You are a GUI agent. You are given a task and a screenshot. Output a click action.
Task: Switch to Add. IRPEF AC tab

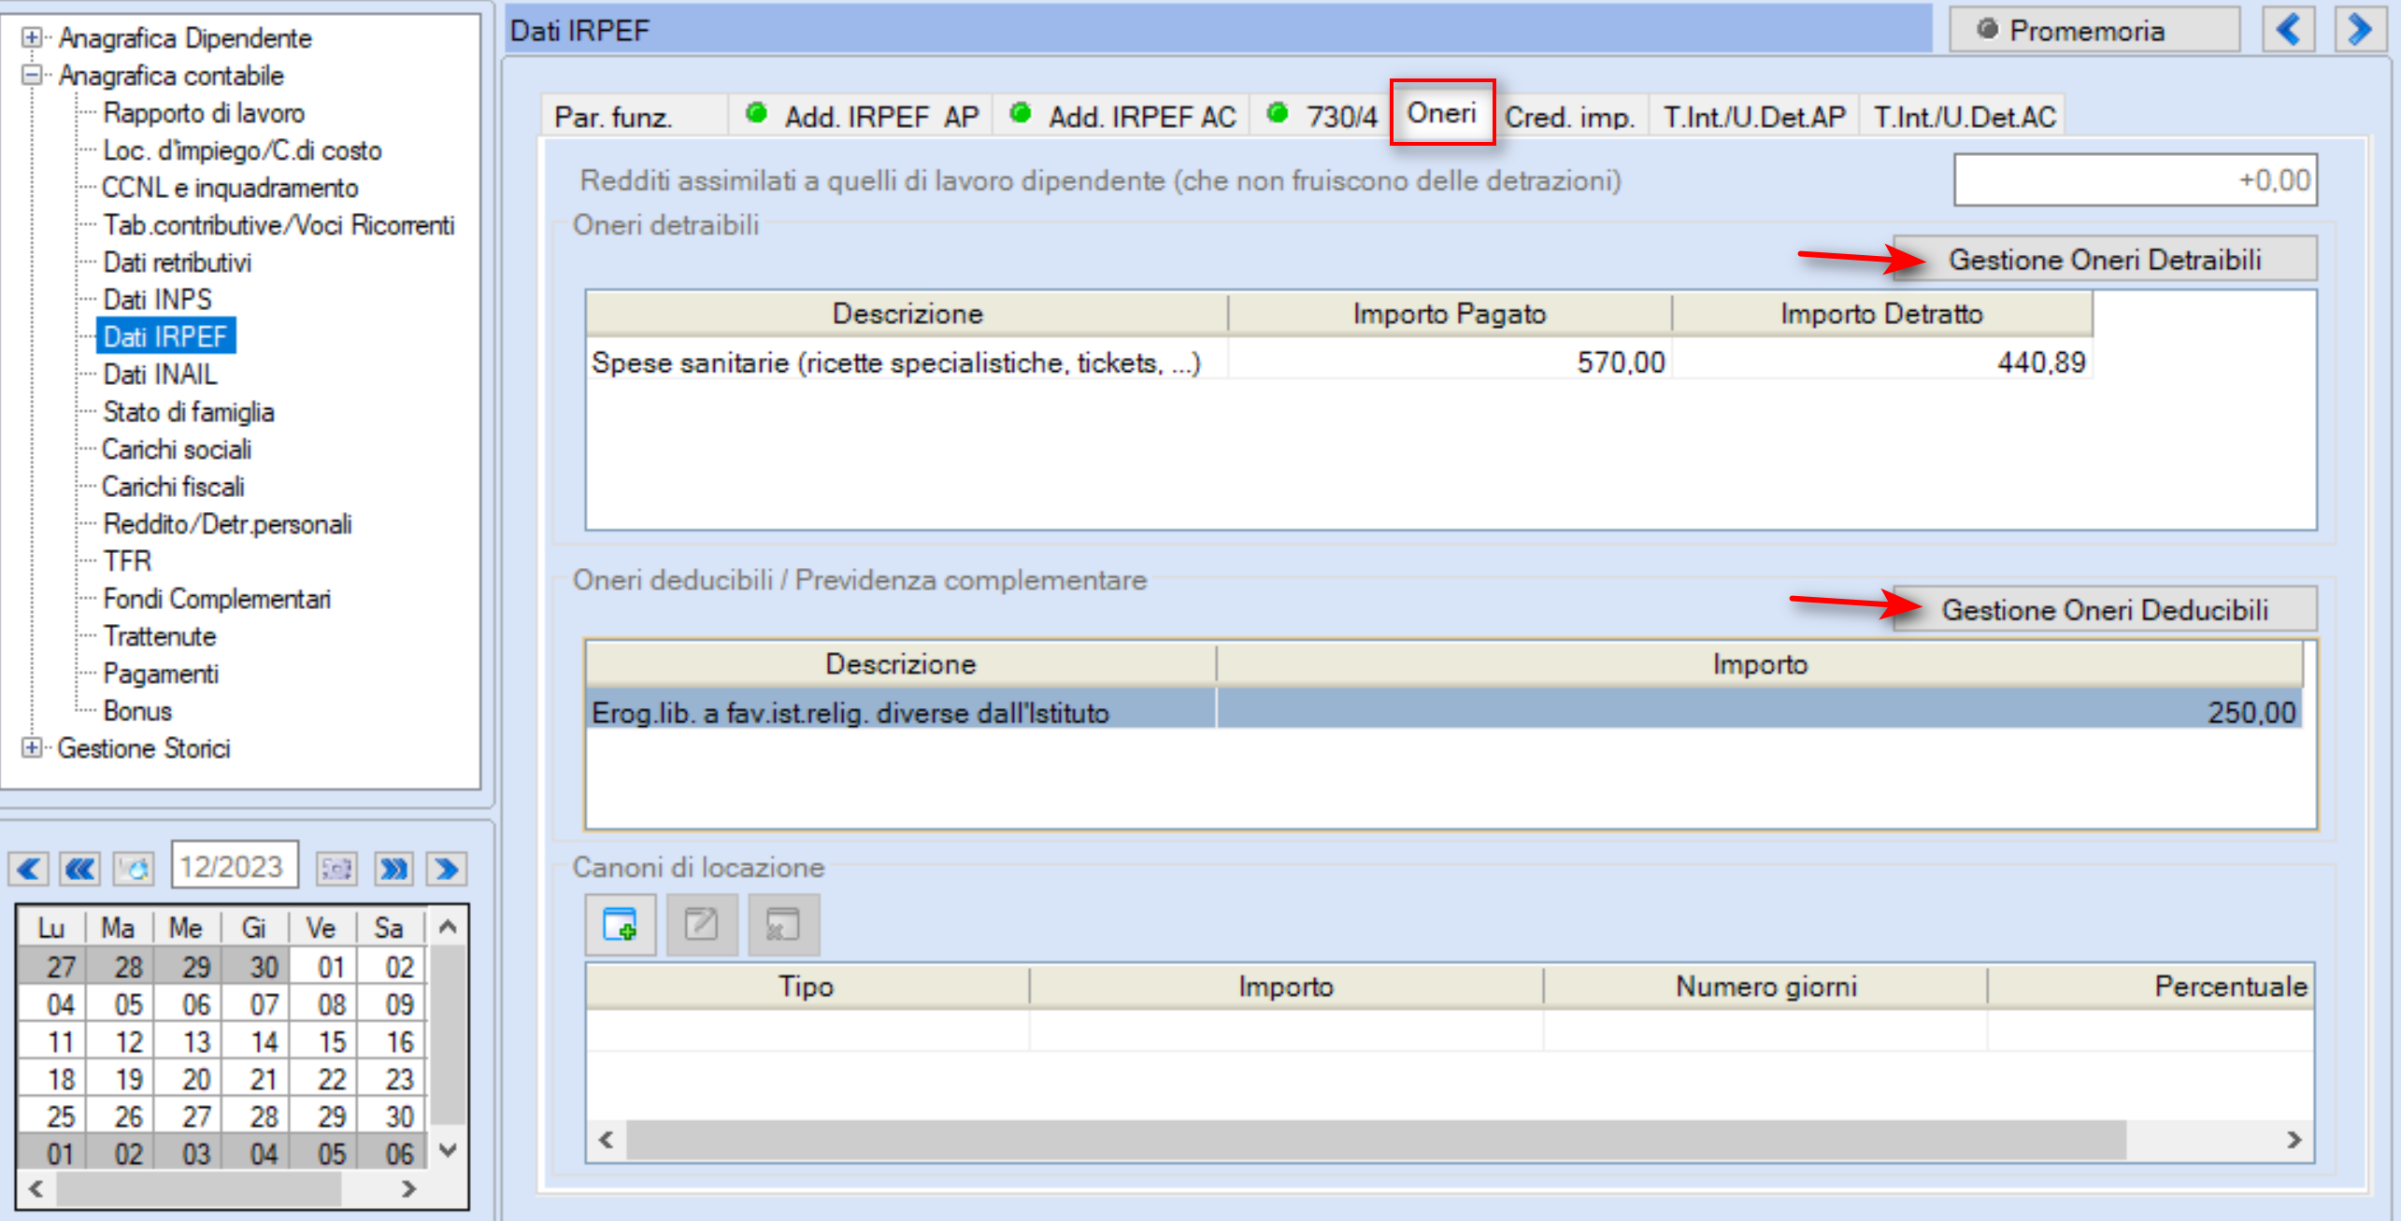coord(1123,117)
